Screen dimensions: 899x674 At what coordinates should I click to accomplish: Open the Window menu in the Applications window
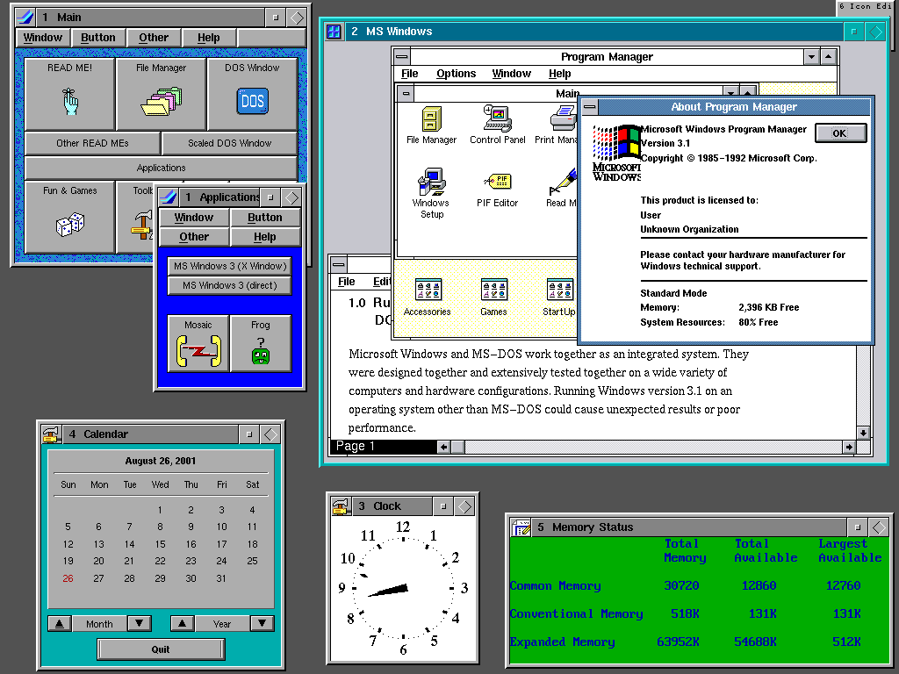pos(194,217)
